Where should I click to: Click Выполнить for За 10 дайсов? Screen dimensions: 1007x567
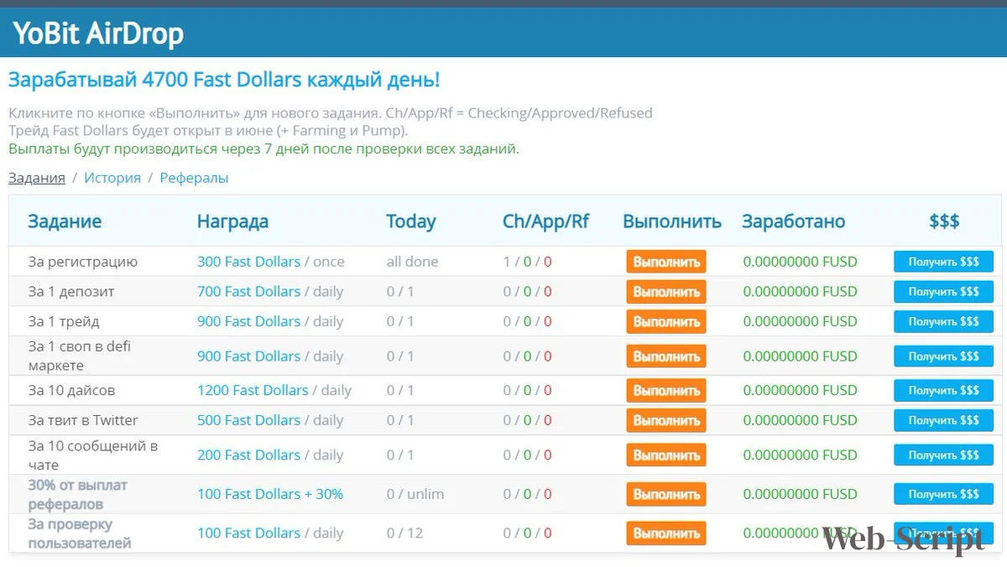tap(666, 391)
